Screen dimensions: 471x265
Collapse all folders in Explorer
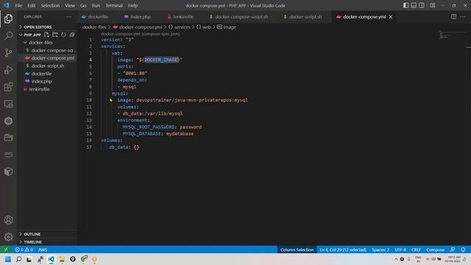coord(72,35)
